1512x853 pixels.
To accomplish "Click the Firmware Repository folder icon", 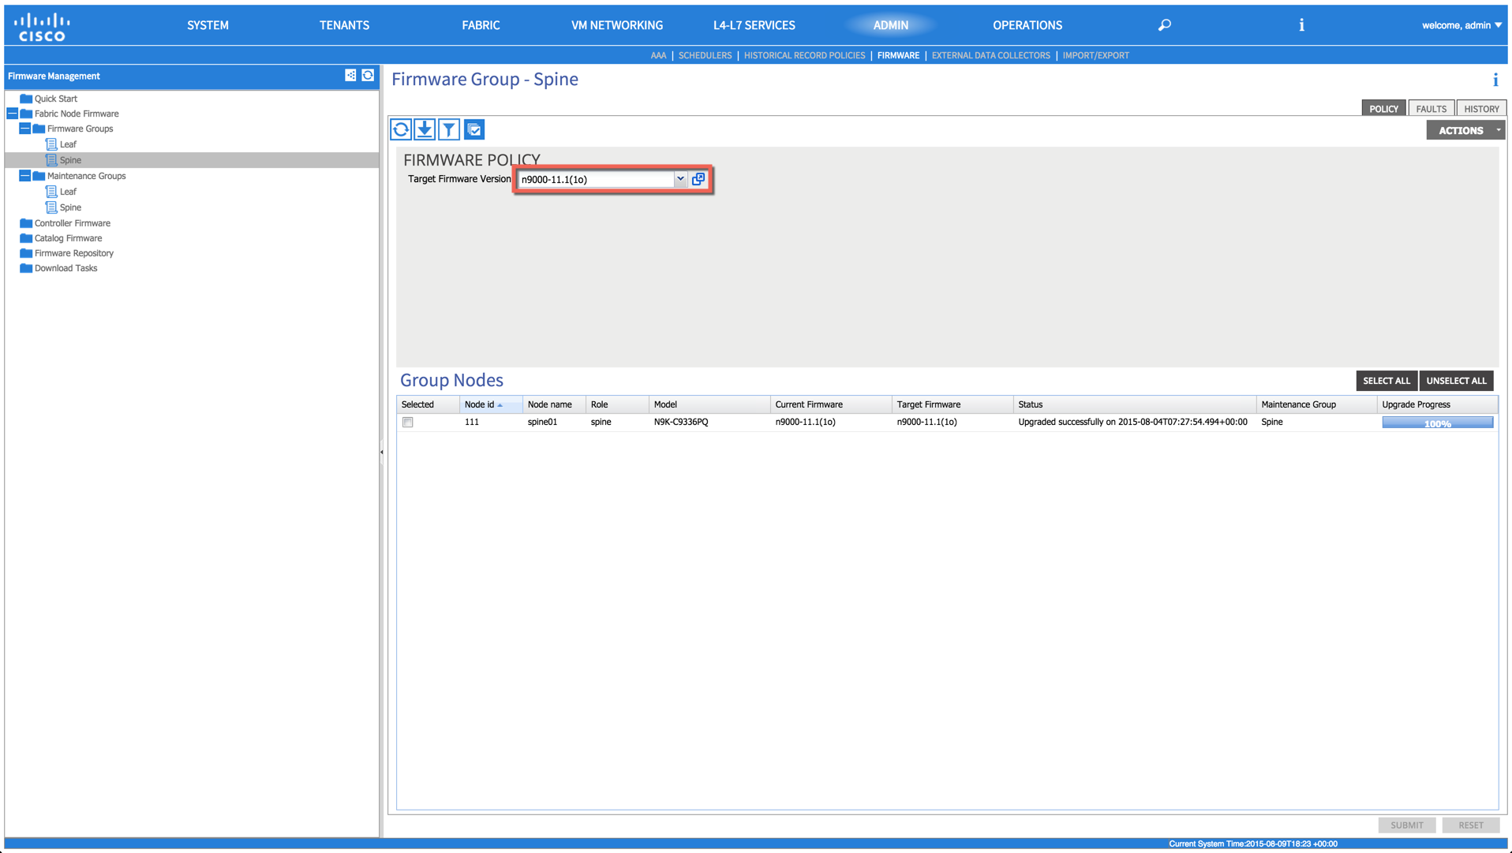I will tap(26, 253).
